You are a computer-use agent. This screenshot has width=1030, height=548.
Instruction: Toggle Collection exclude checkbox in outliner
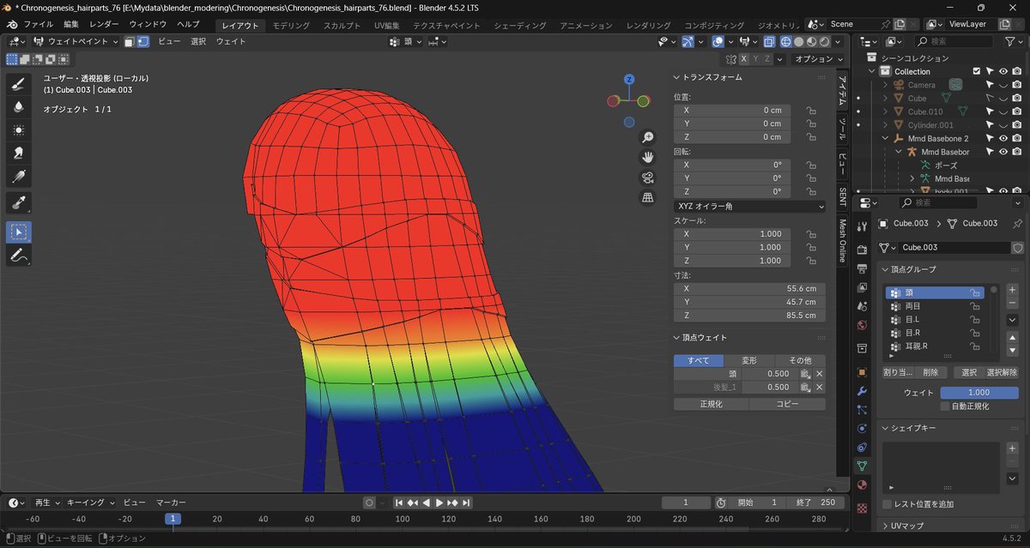point(976,71)
